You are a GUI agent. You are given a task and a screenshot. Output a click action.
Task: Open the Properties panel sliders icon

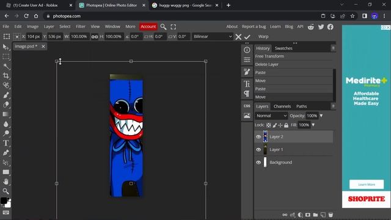pos(247,60)
